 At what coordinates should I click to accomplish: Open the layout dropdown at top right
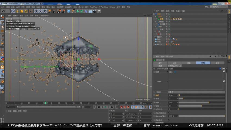(x=218, y=7)
